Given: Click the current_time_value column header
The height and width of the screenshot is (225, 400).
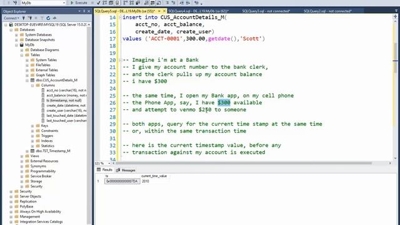Looking at the screenshot, I should pyautogui.click(x=154, y=176).
